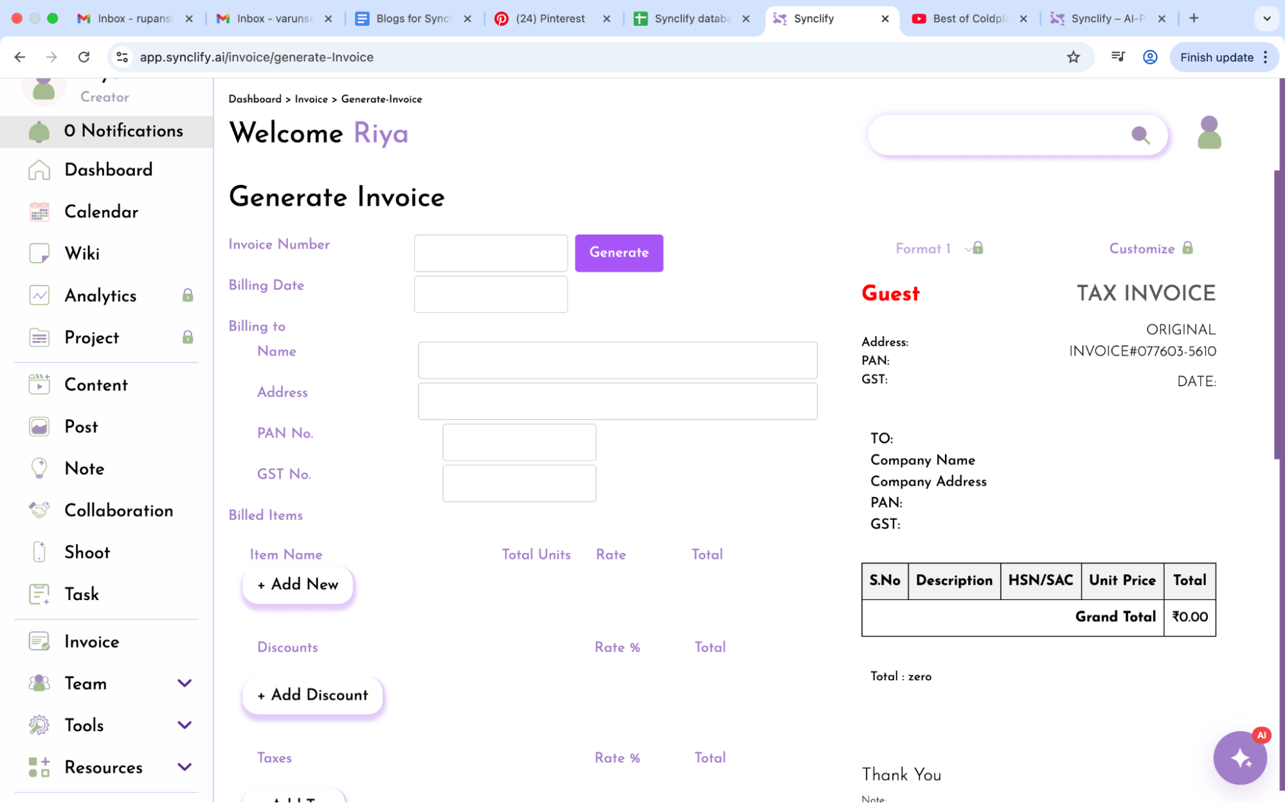Expand the Resources submenu chevron
Viewport: 1285px width, 803px height.
[x=184, y=768]
